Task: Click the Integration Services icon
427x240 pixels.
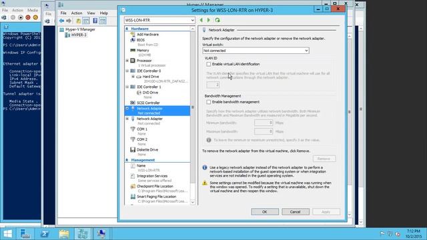Action: click(x=133, y=176)
